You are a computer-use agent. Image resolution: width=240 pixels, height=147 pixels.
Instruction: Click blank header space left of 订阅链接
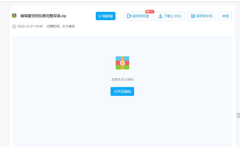(x=81, y=16)
